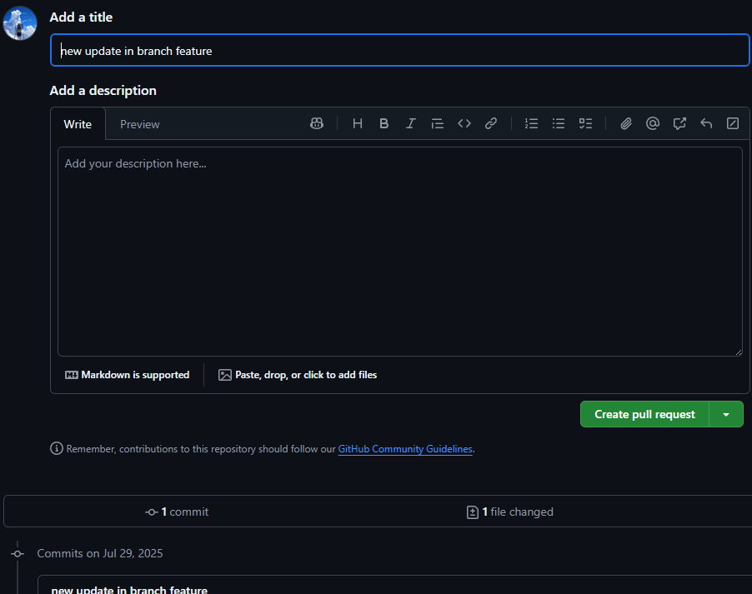Open Copilot actions in the description toolbar
This screenshot has height=594, width=752.
pos(317,123)
